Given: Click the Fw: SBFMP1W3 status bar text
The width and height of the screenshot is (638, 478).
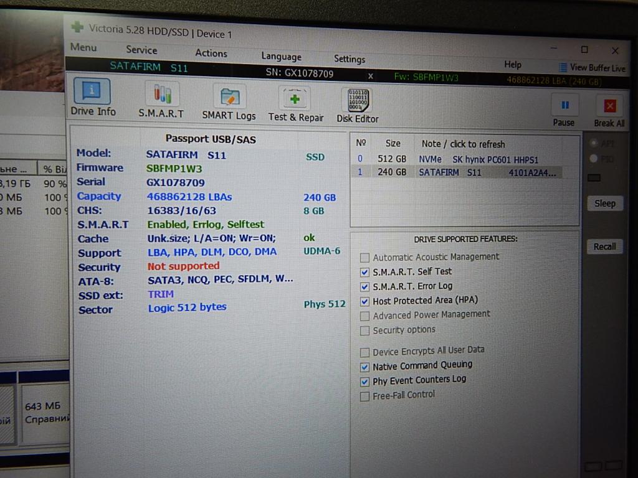Looking at the screenshot, I should tap(426, 77).
